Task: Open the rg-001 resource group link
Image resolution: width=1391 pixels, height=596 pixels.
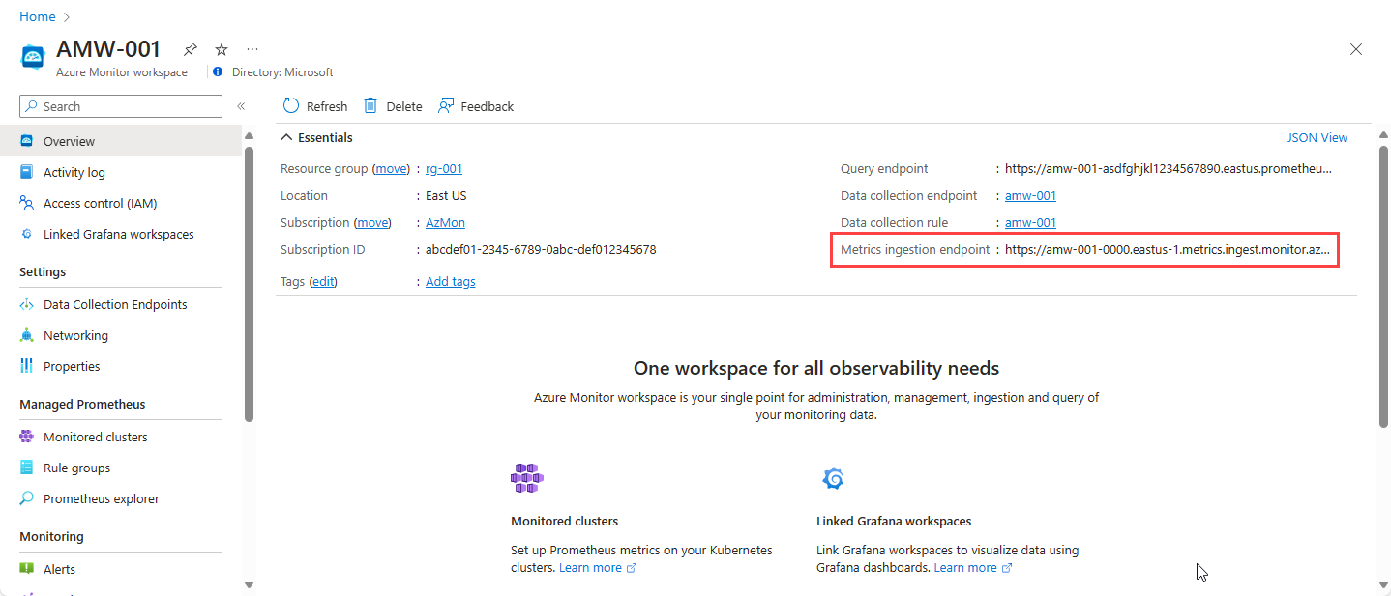Action: coord(444,168)
